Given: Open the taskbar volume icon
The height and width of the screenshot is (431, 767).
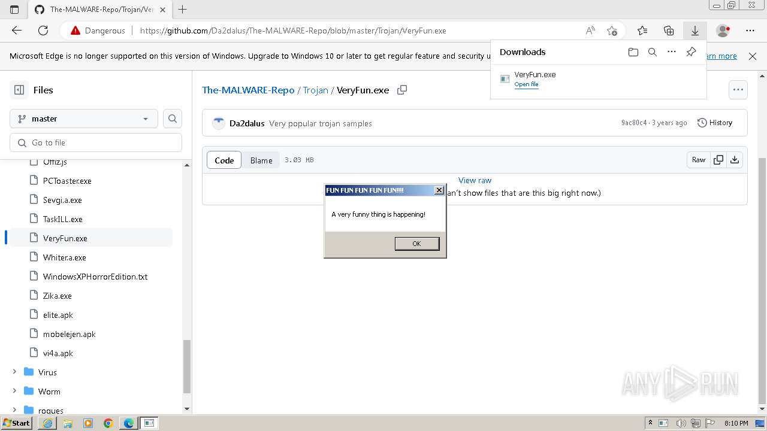Looking at the screenshot, I should [x=681, y=423].
